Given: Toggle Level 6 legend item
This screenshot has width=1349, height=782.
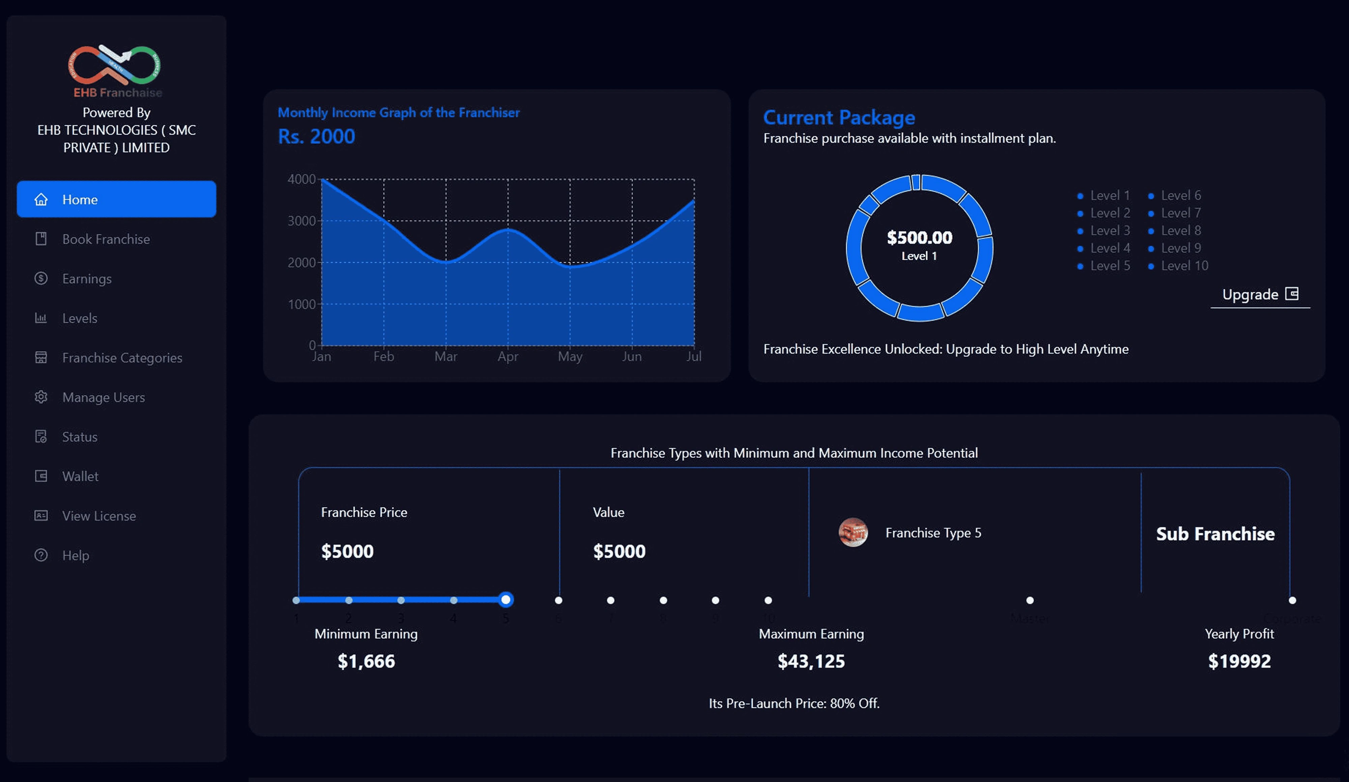Looking at the screenshot, I should [x=1180, y=196].
